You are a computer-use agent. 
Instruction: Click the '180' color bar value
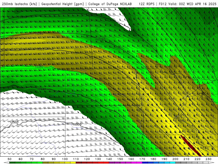tap(153, 159)
